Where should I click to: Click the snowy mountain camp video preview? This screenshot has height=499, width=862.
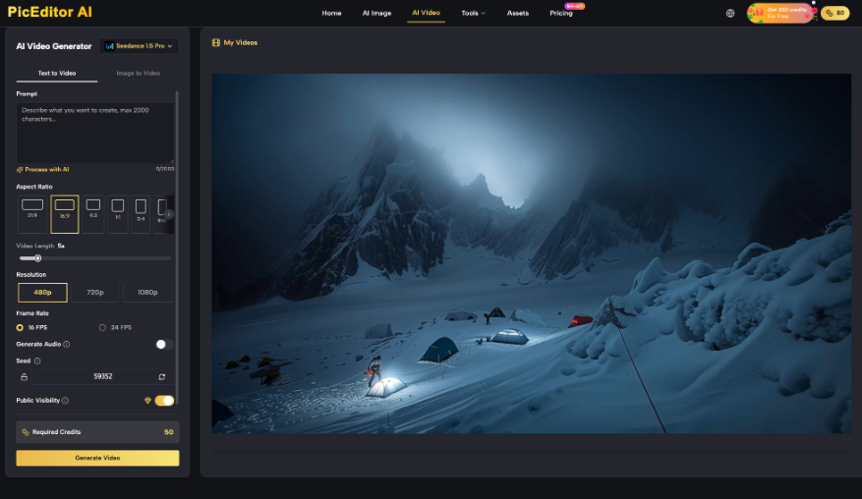[x=531, y=253]
